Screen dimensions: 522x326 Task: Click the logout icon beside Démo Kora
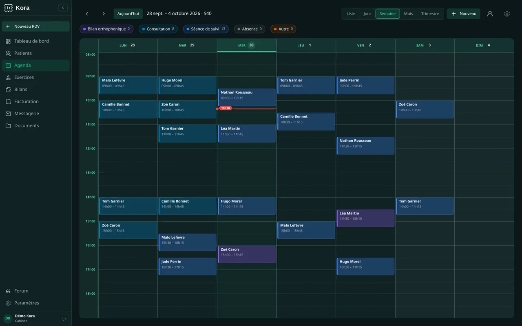click(64, 319)
